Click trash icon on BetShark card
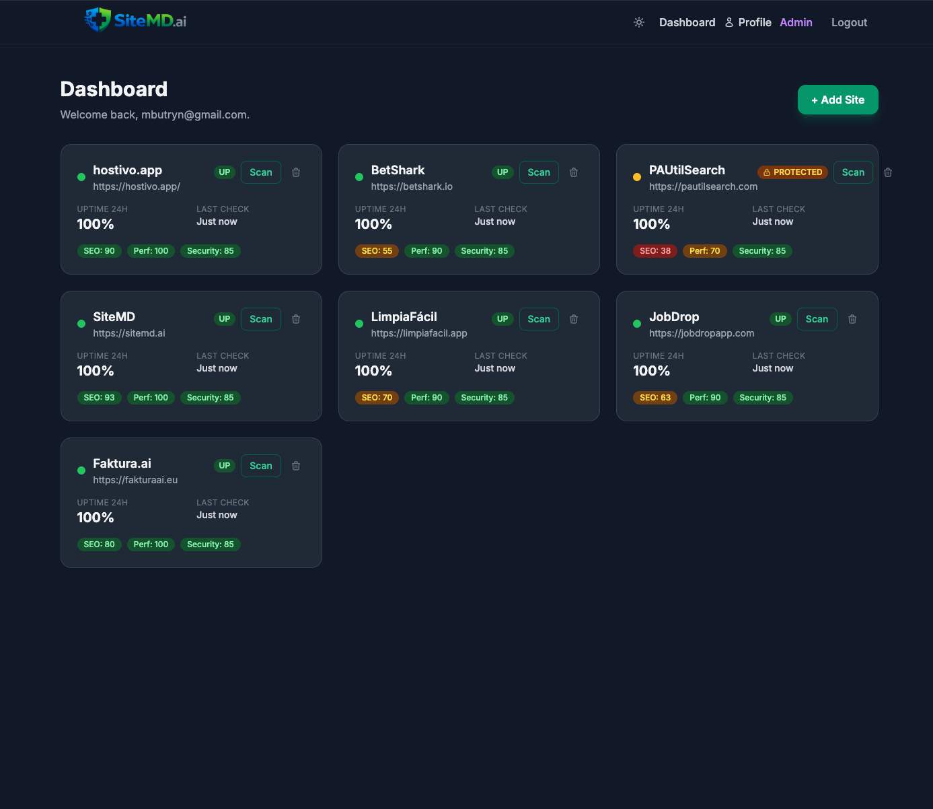Viewport: 933px width, 809px height. [574, 172]
